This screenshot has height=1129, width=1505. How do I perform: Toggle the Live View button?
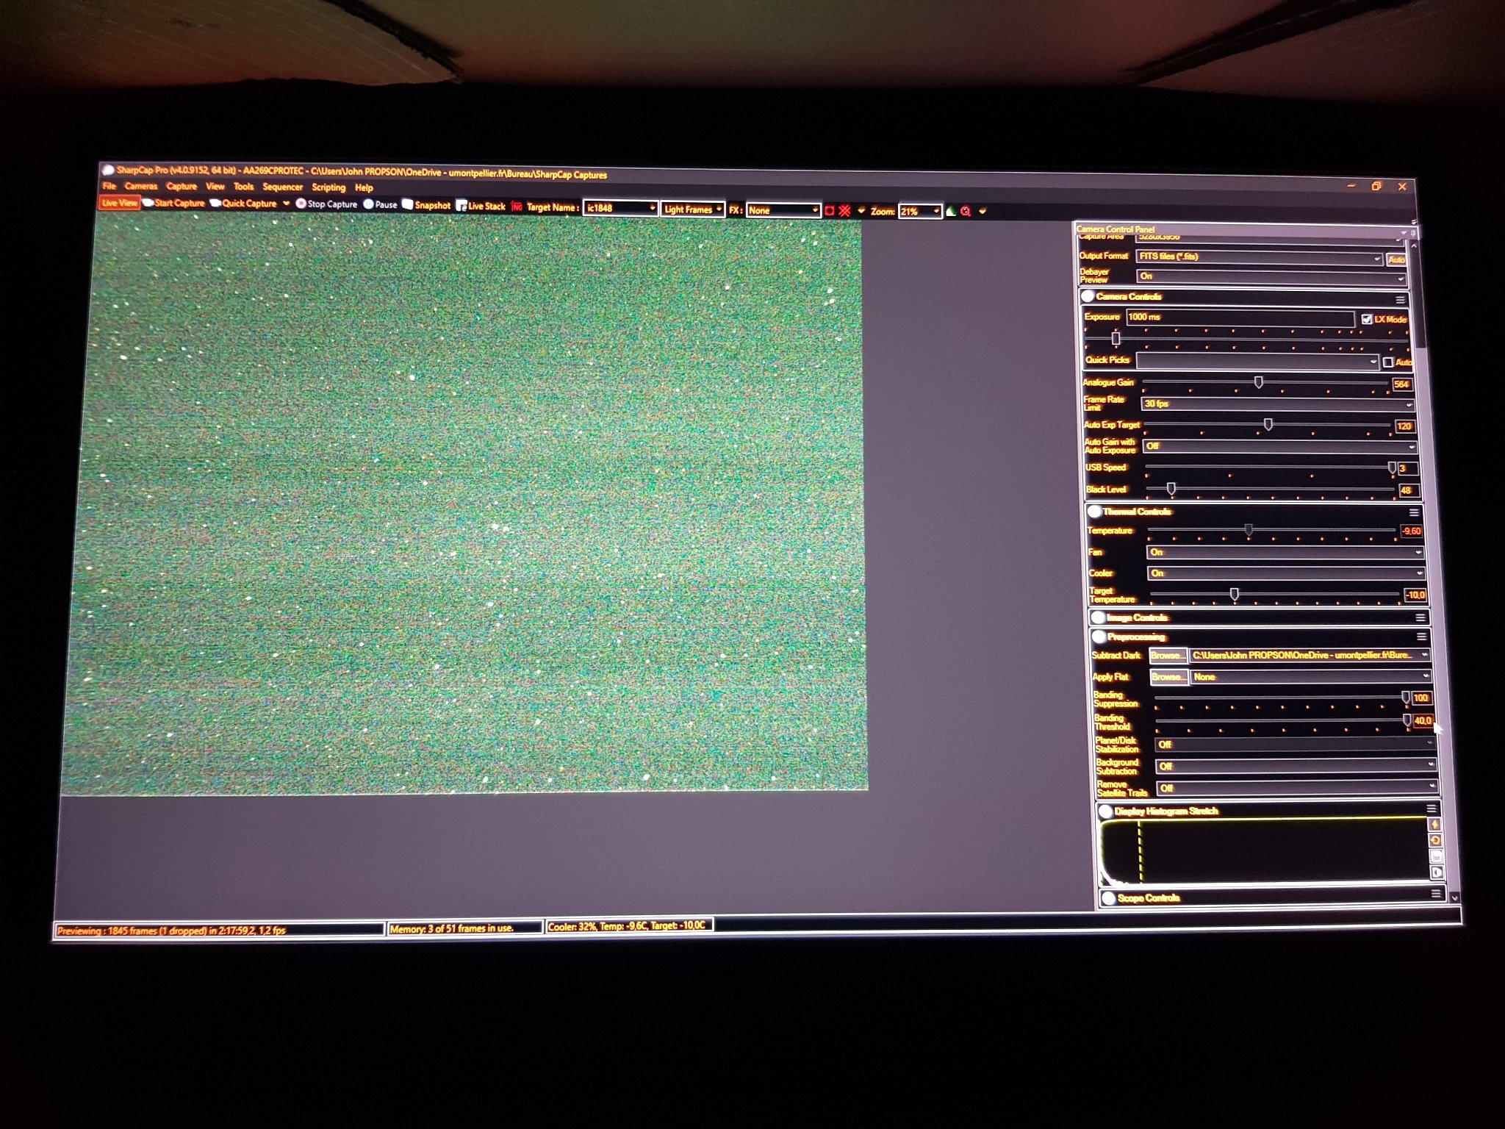pos(119,203)
